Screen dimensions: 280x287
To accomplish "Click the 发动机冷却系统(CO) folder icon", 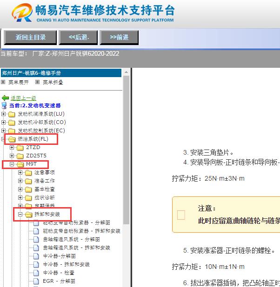I will pyautogui.click(x=12, y=123).
